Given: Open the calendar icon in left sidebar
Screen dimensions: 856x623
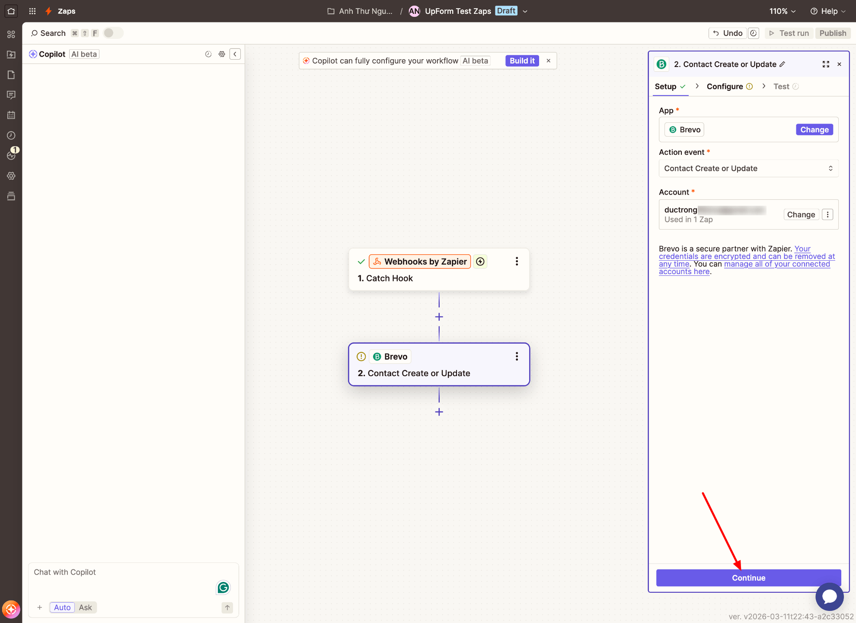Looking at the screenshot, I should (x=11, y=115).
